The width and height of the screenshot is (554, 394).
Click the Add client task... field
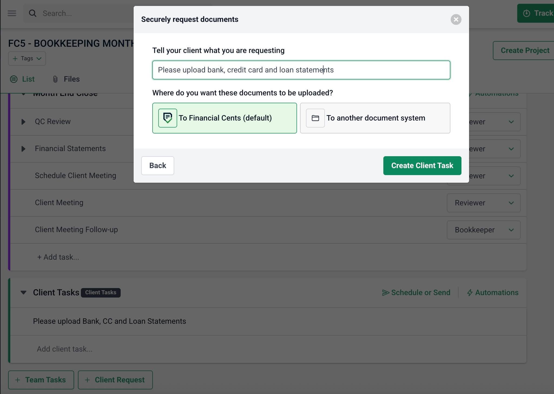(x=65, y=349)
